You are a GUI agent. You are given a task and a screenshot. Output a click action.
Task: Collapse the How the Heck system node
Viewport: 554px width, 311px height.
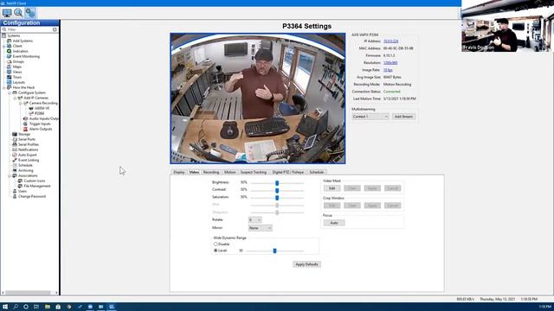pyautogui.click(x=4, y=87)
